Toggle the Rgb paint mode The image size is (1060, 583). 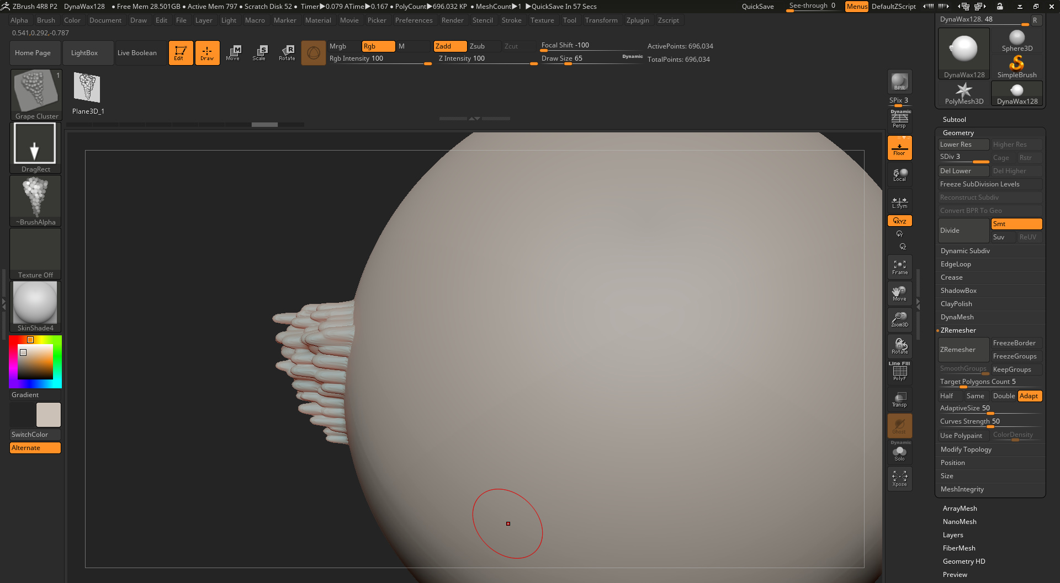[x=378, y=46]
